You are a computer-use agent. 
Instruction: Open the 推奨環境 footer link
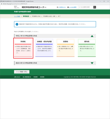click(x=42, y=77)
